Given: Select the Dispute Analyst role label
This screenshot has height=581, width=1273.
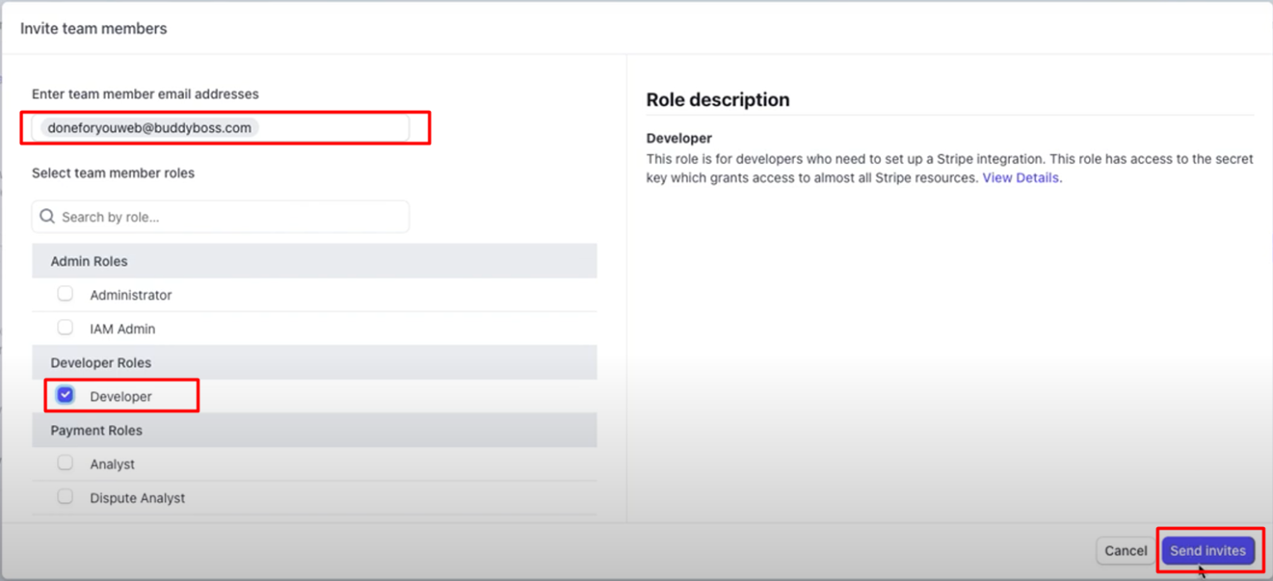Looking at the screenshot, I should click(137, 497).
